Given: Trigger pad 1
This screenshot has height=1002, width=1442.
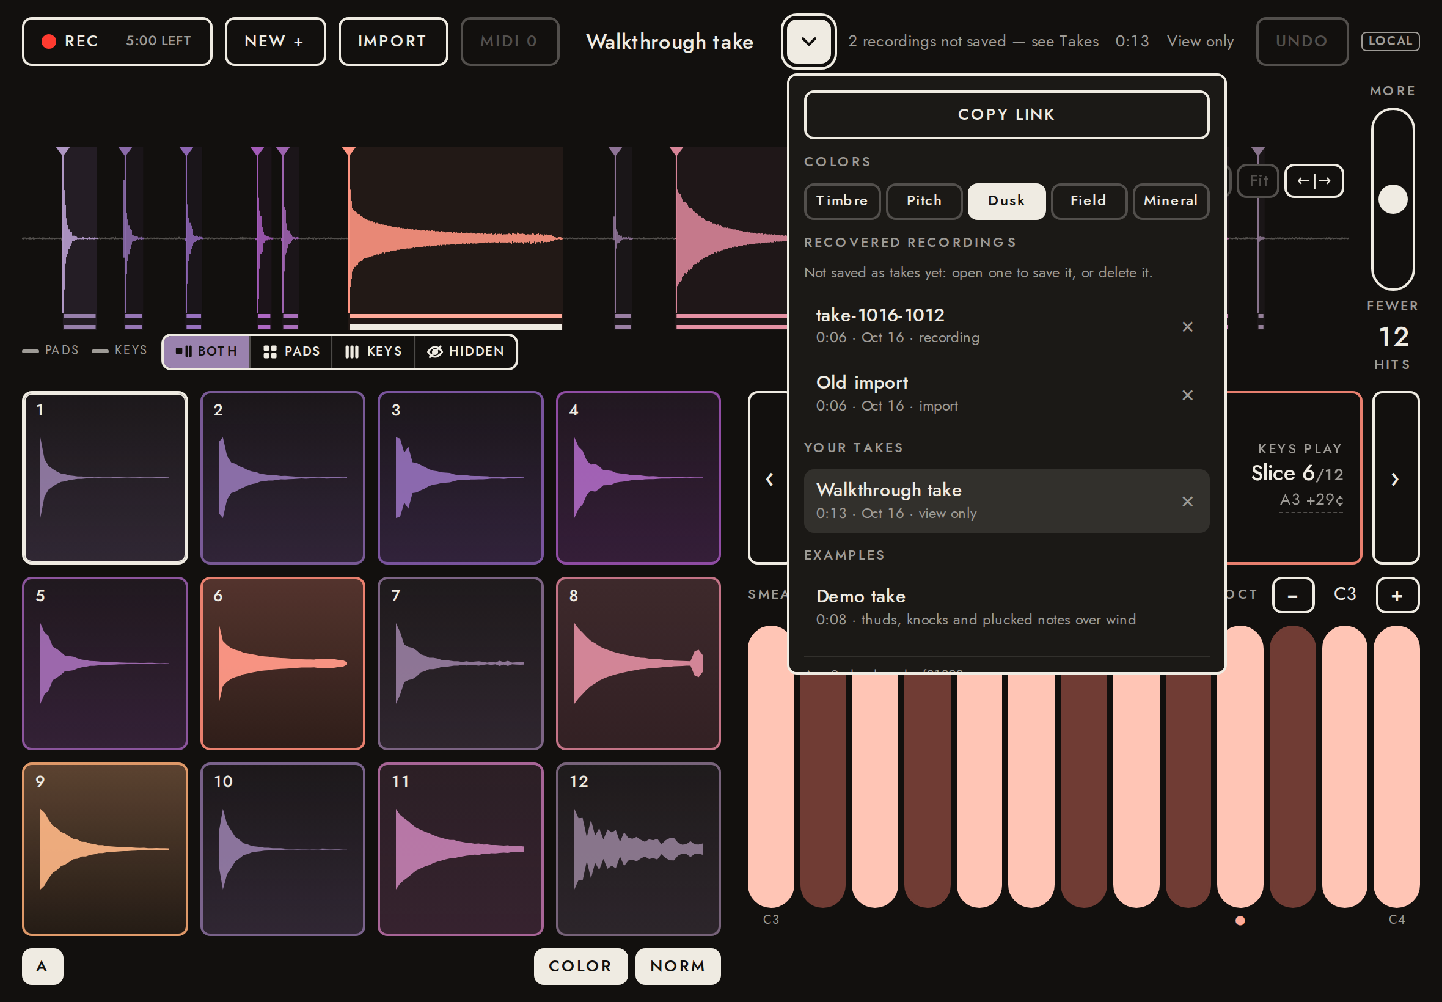Looking at the screenshot, I should click(105, 478).
